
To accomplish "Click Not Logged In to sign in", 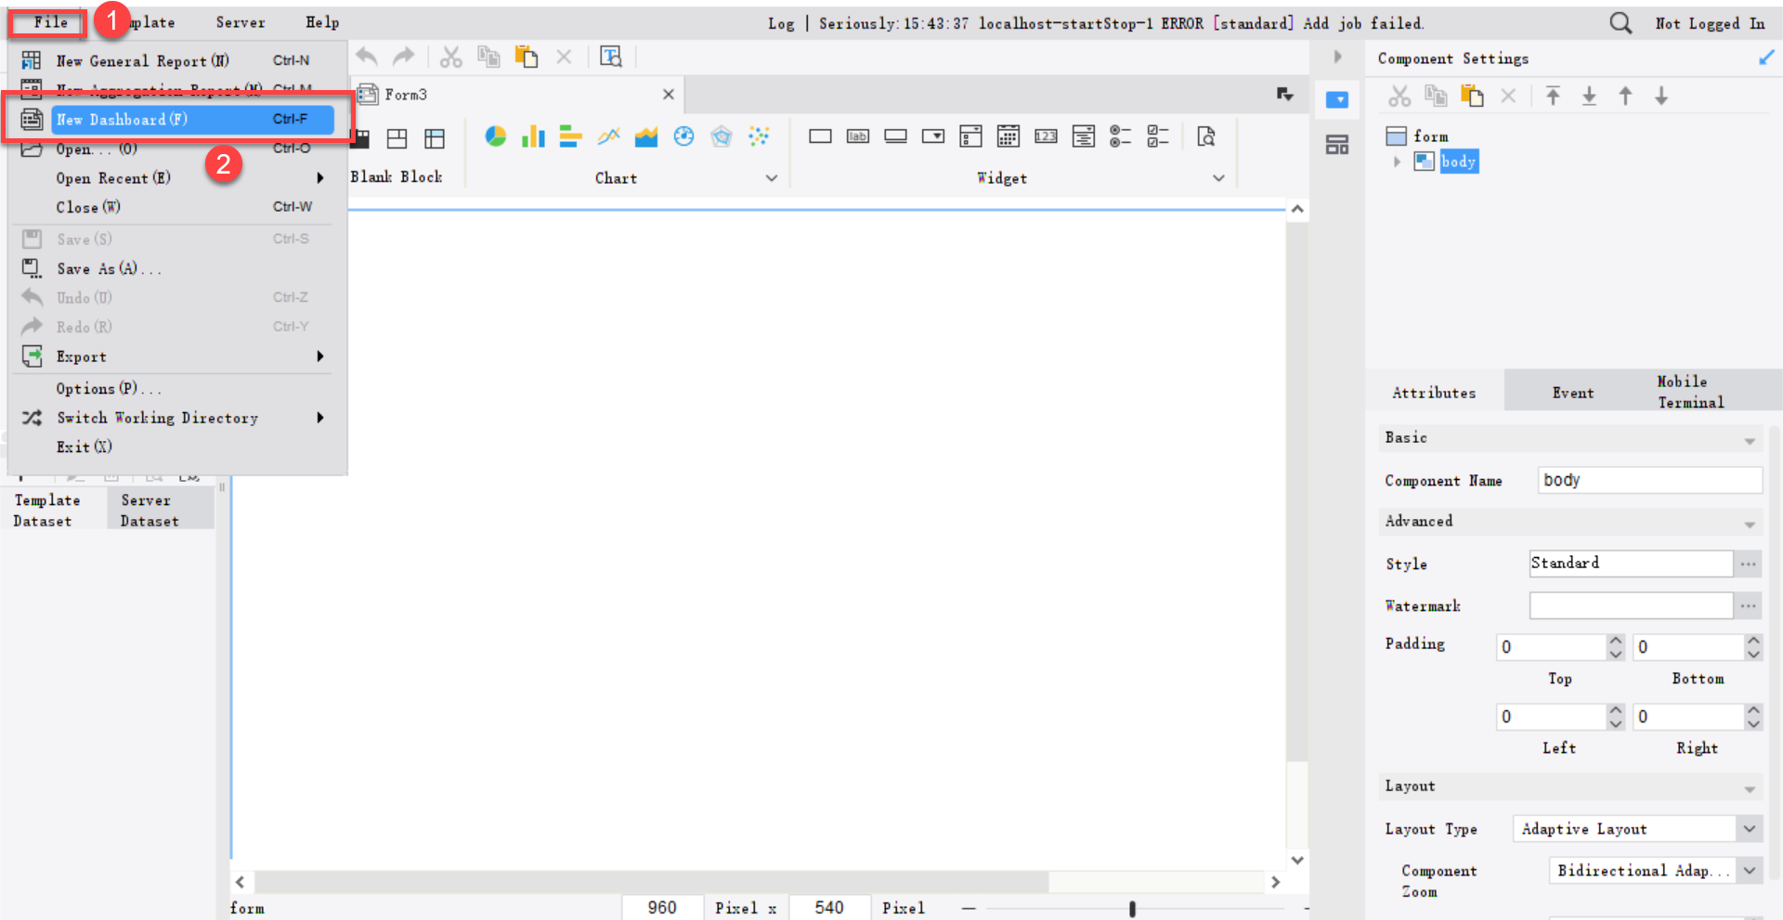I will [1710, 23].
